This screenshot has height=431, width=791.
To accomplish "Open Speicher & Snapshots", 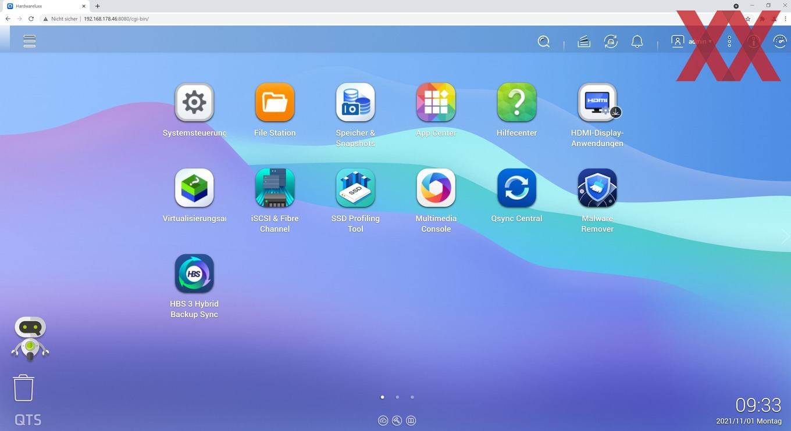I will click(355, 103).
